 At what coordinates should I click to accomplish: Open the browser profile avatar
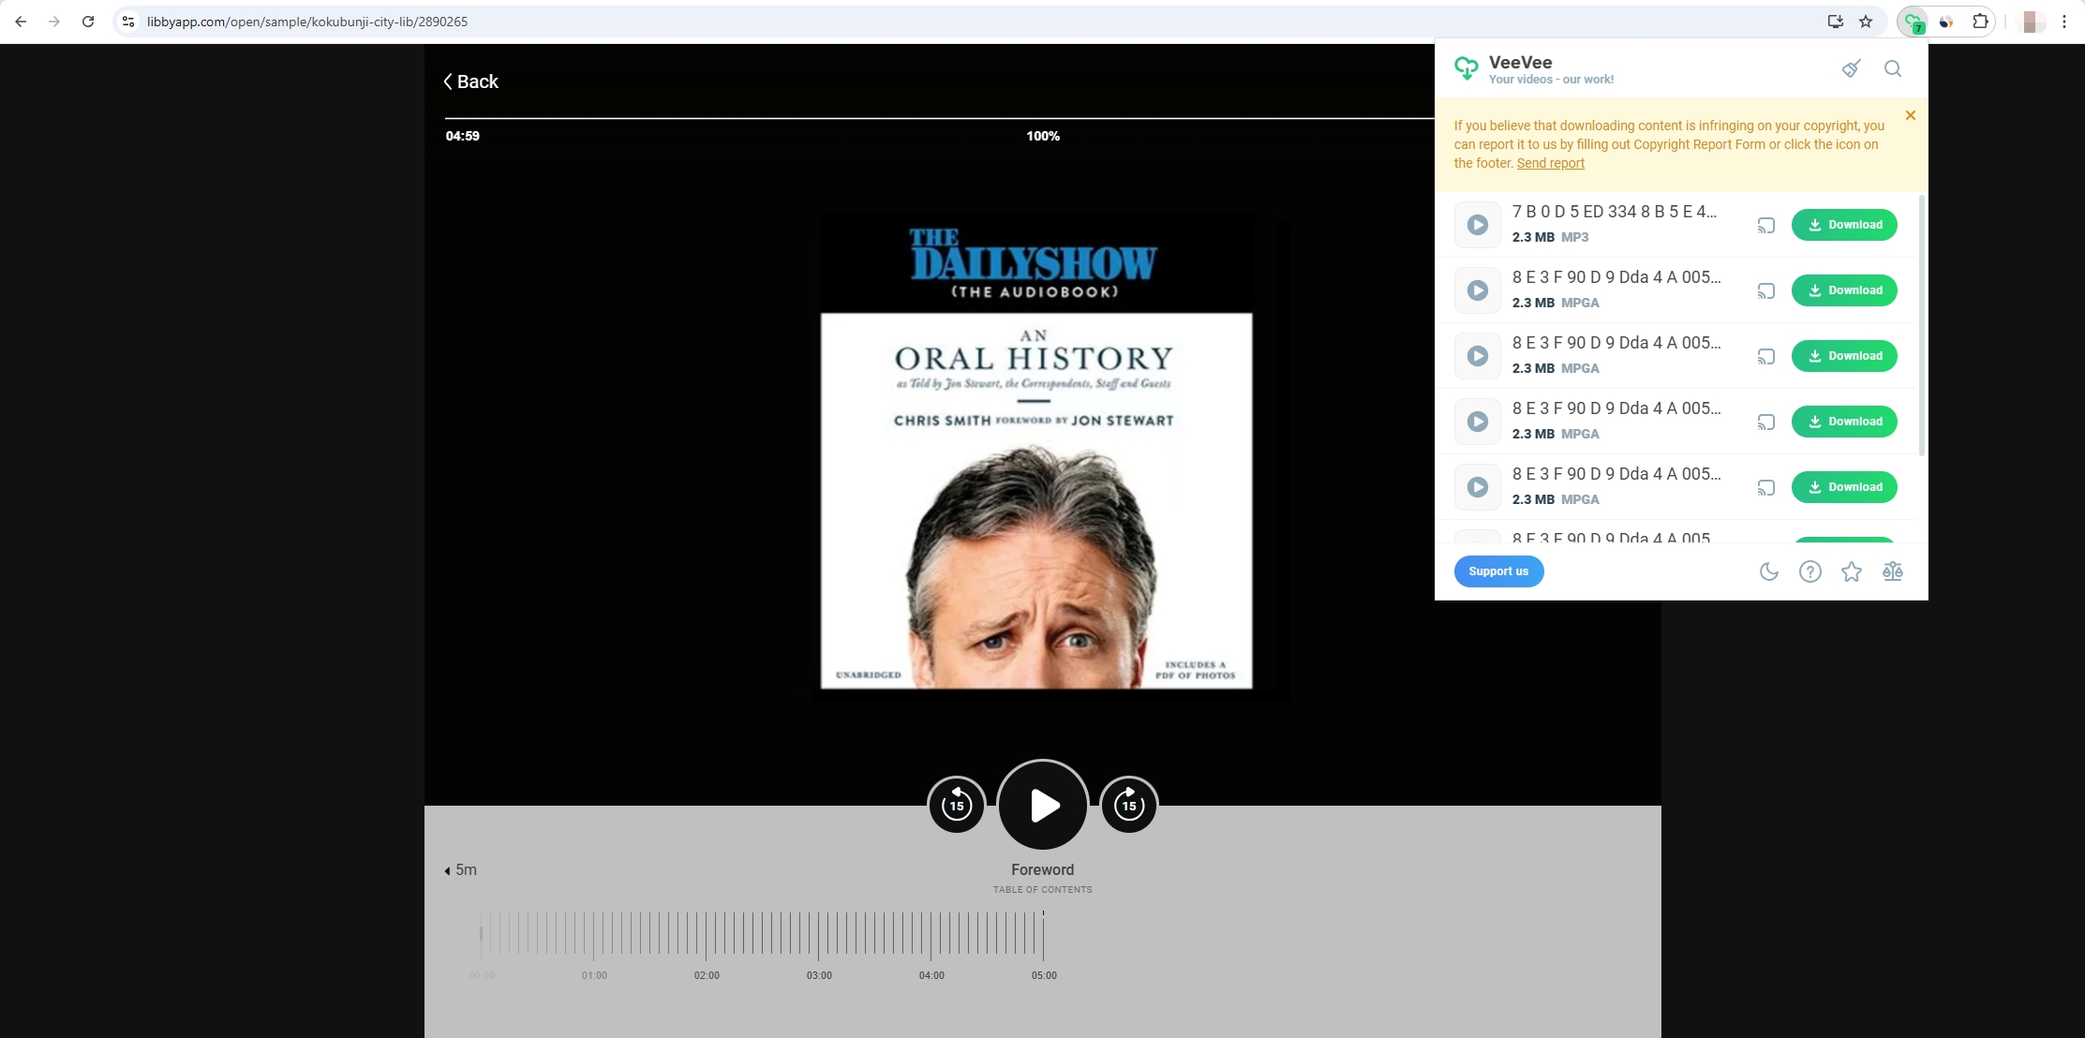(2030, 22)
